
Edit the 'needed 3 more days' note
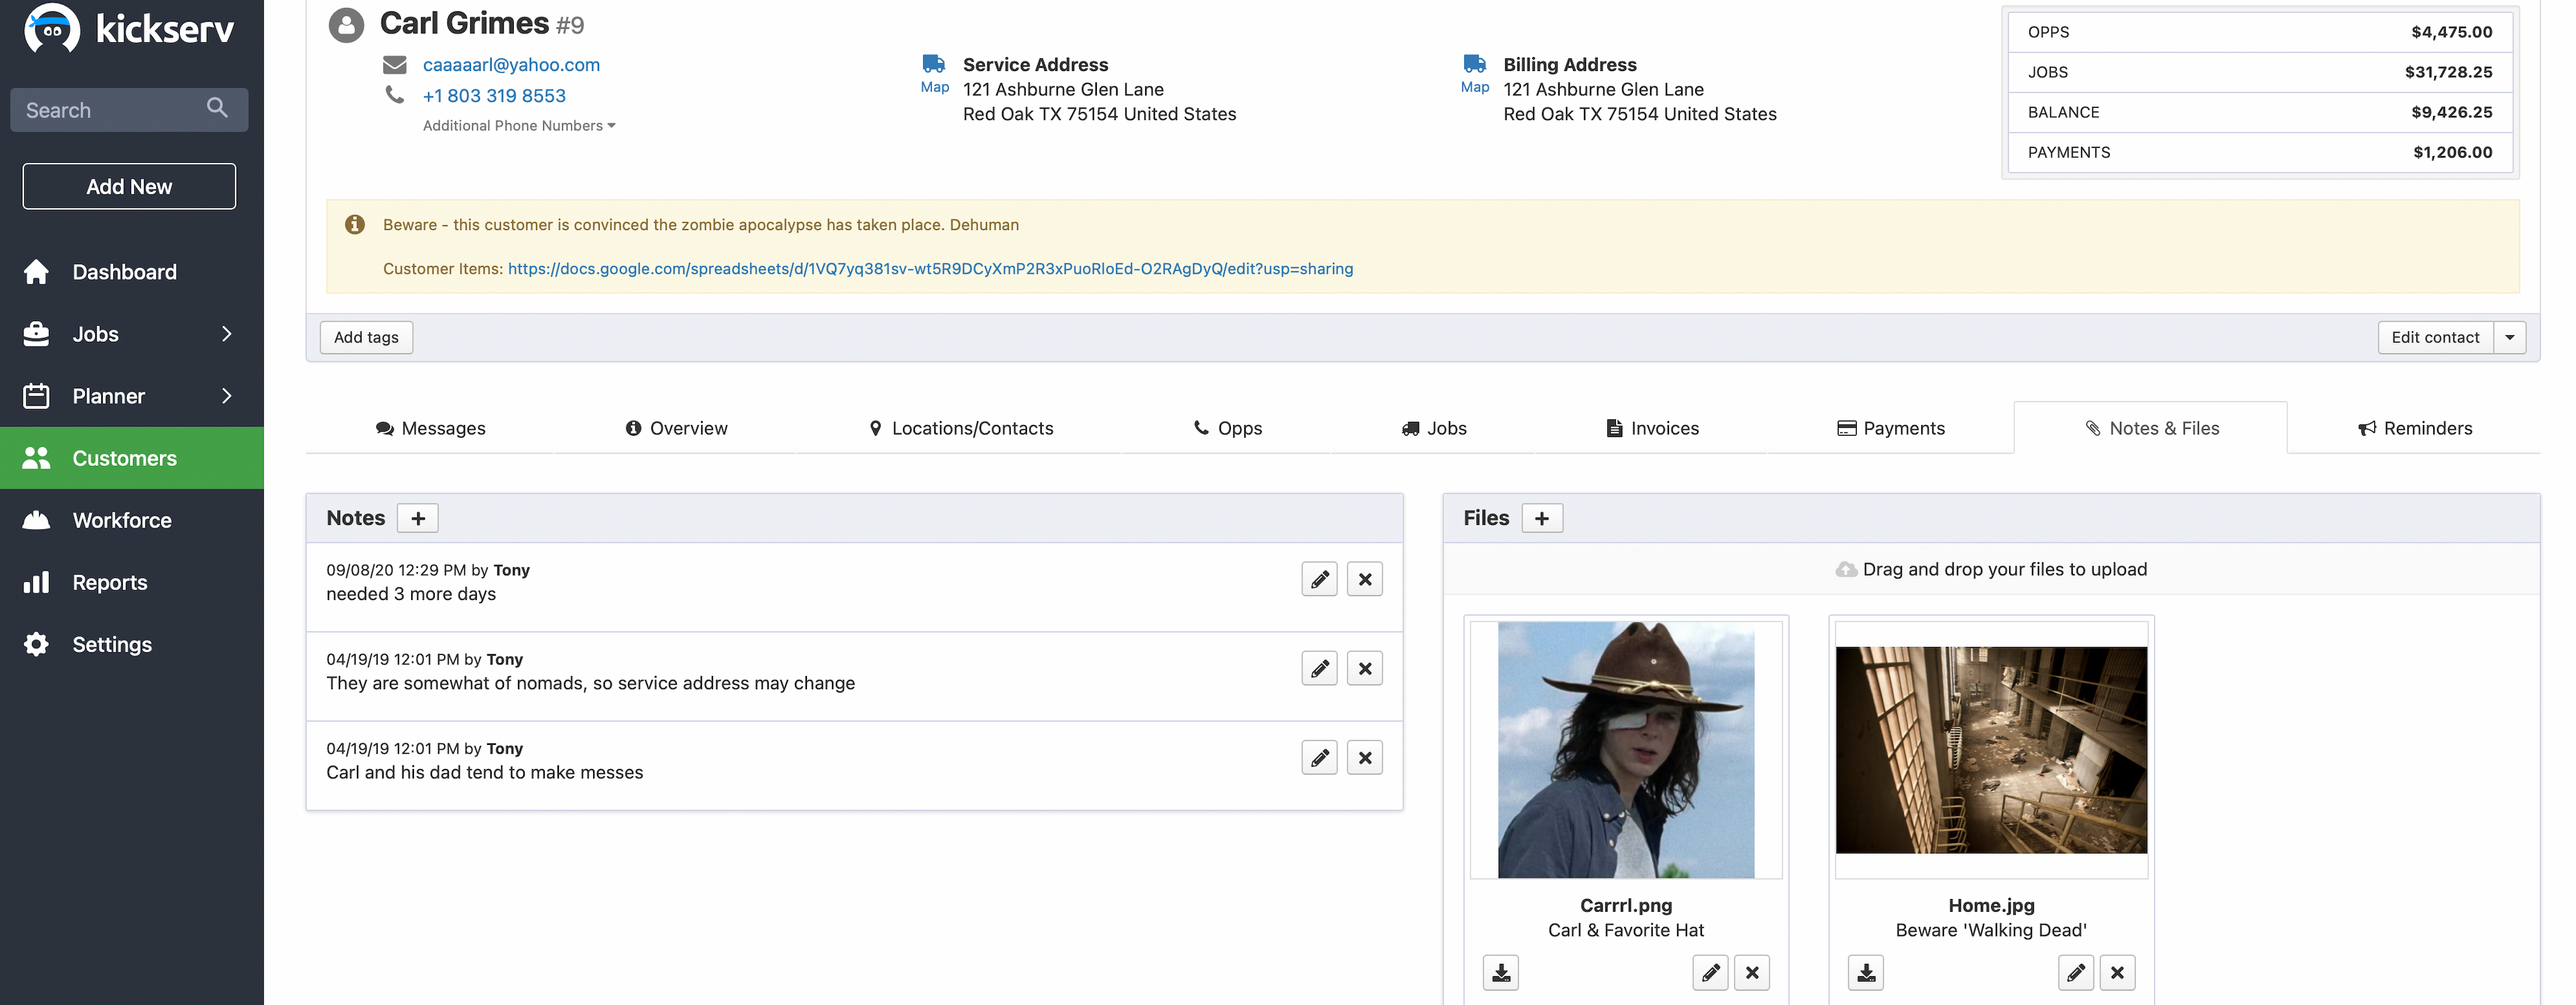coord(1319,579)
